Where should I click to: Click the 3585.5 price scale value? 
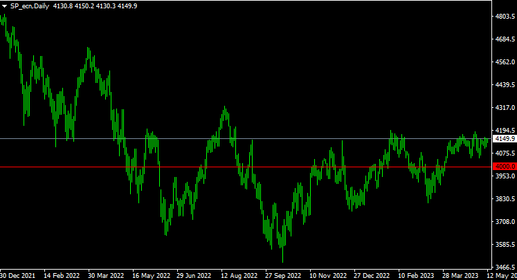click(x=505, y=245)
